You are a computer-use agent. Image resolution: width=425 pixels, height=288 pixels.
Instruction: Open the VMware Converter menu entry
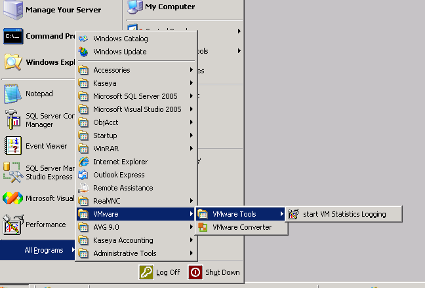click(241, 227)
